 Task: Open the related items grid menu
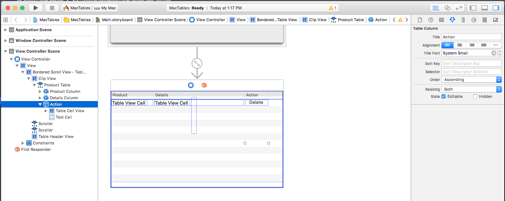(x=5, y=20)
